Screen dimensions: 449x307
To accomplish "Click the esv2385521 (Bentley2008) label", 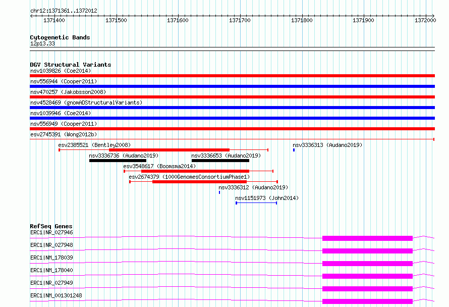I will [x=94, y=145].
